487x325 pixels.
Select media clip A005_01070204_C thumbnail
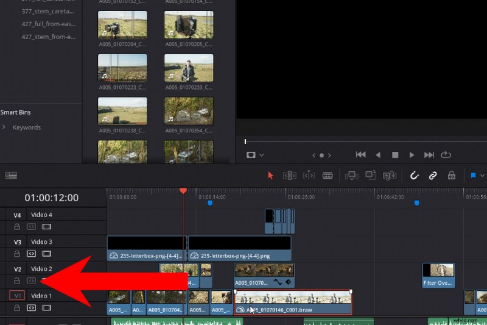[122, 24]
